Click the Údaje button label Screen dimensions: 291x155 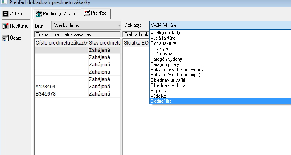pos(16,38)
